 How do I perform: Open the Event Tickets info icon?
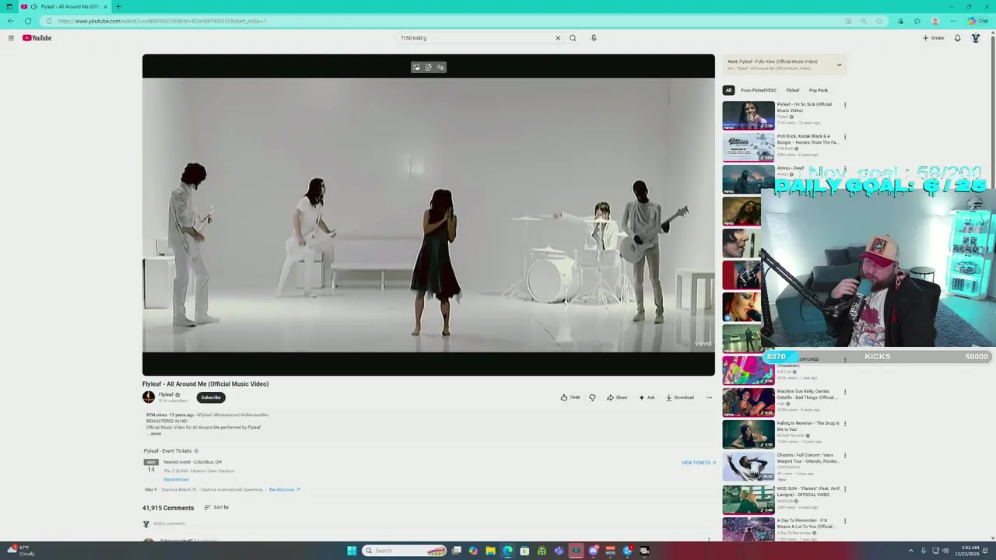point(196,451)
